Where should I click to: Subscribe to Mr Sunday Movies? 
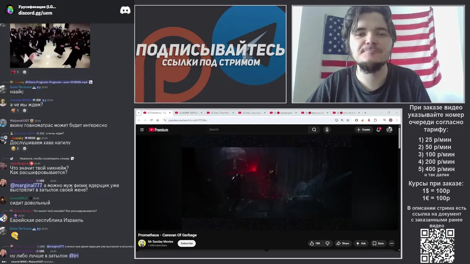187,243
